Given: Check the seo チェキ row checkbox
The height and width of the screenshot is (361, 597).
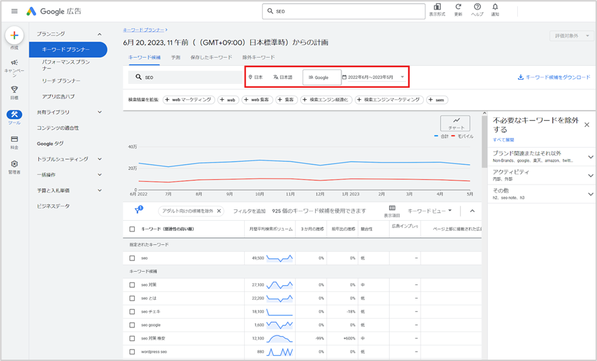Looking at the screenshot, I should click(x=132, y=311).
